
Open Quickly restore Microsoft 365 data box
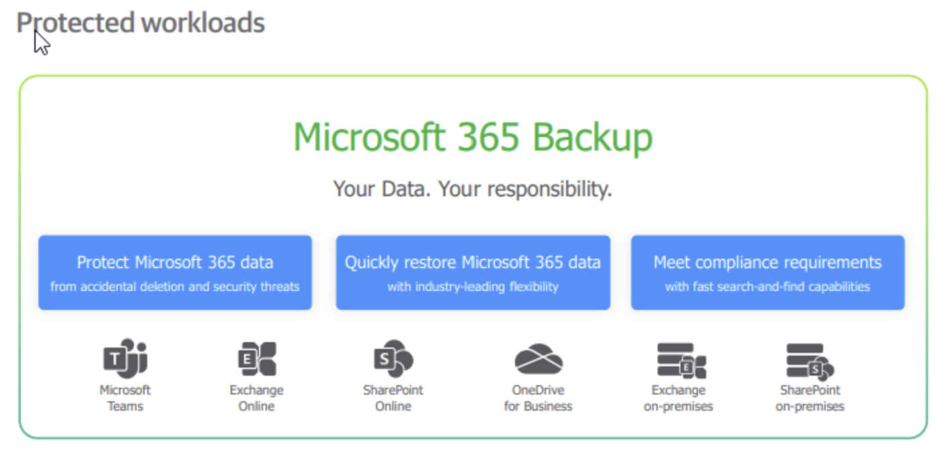tap(473, 272)
